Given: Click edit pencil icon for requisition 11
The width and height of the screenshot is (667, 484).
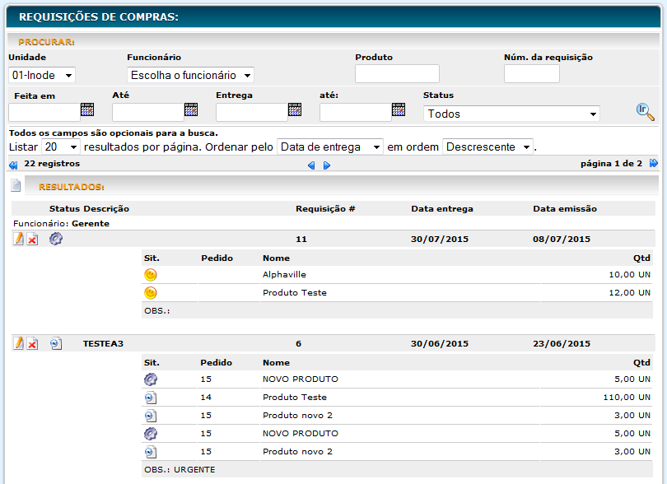Looking at the screenshot, I should [x=18, y=240].
